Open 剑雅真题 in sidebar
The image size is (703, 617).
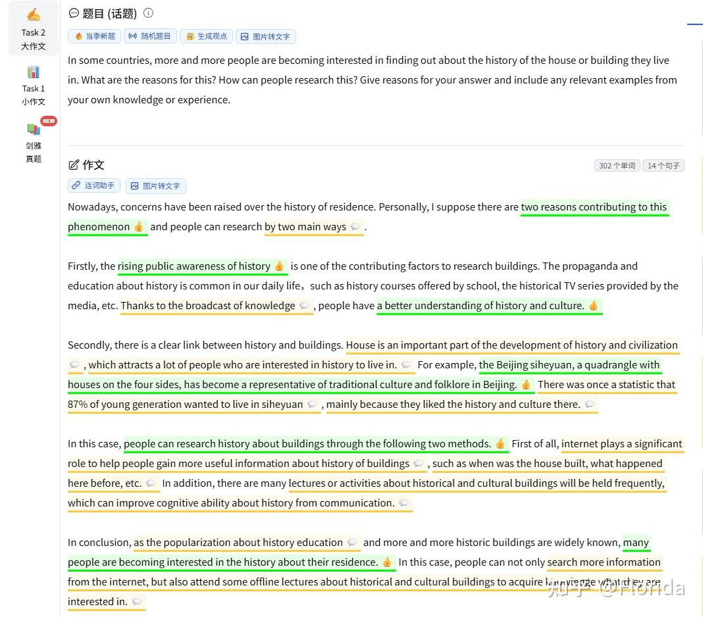tap(33, 143)
